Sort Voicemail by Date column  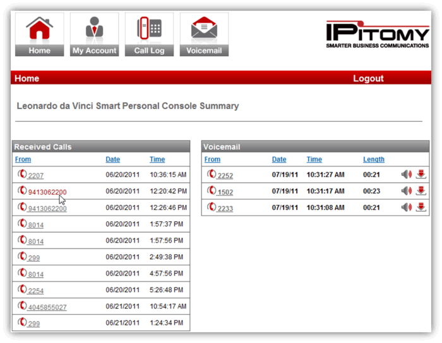coord(279,160)
